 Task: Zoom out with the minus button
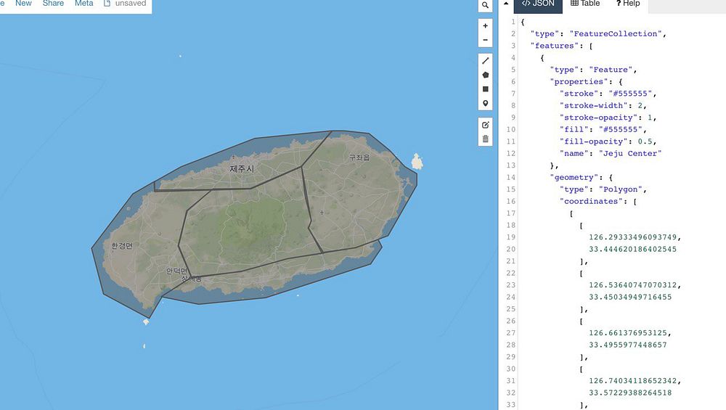[x=485, y=40]
